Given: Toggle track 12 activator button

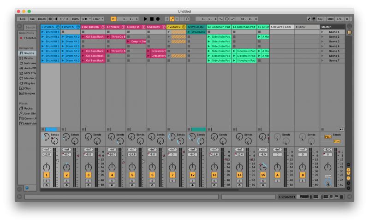Looking at the screenshot, I should 192,175.
